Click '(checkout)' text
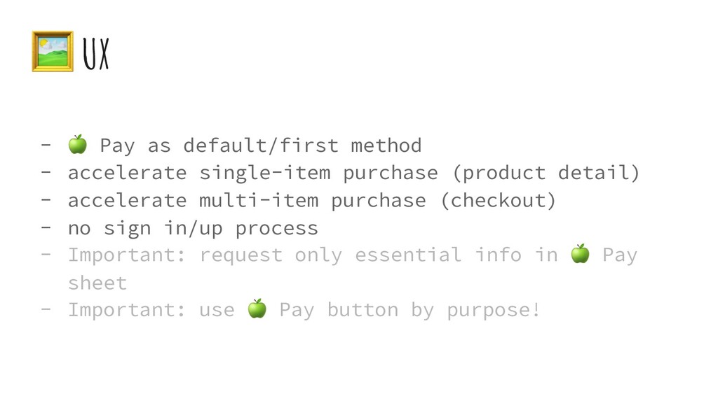 (x=499, y=201)
